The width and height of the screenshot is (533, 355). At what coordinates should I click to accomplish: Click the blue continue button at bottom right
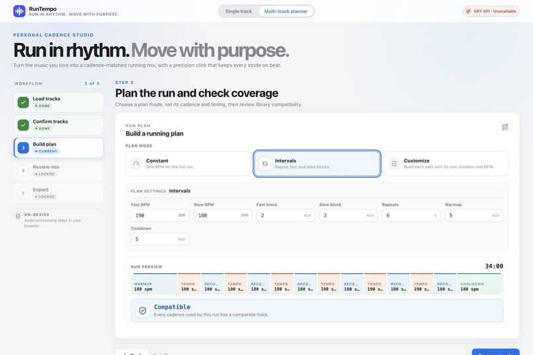click(495, 352)
